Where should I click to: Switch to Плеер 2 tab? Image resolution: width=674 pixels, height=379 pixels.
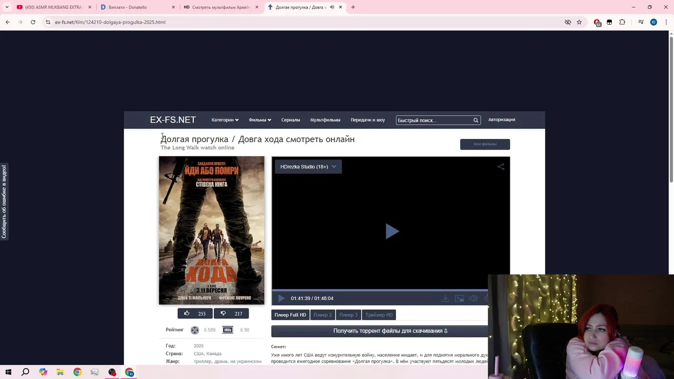pyautogui.click(x=322, y=315)
